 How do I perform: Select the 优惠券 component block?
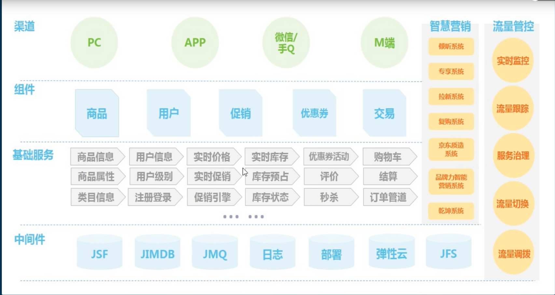point(314,113)
